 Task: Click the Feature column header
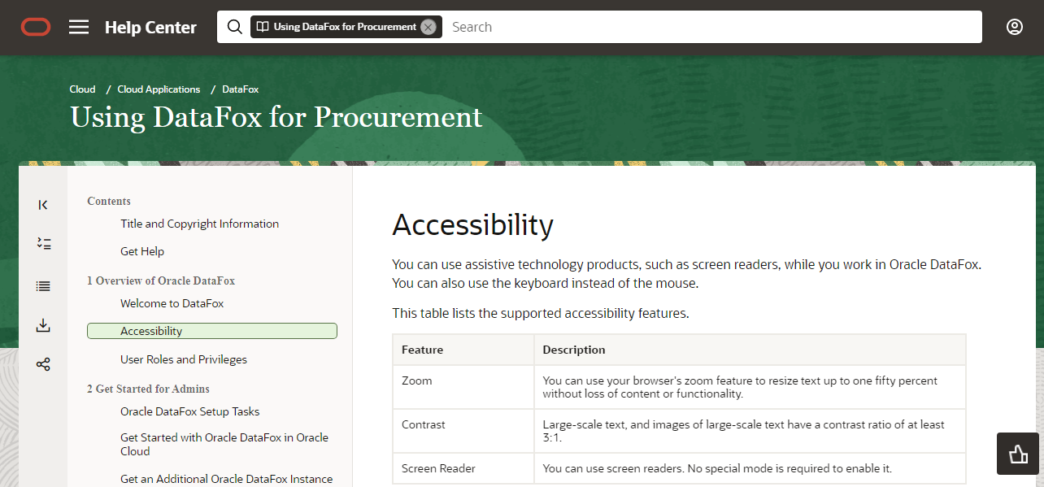coord(463,350)
